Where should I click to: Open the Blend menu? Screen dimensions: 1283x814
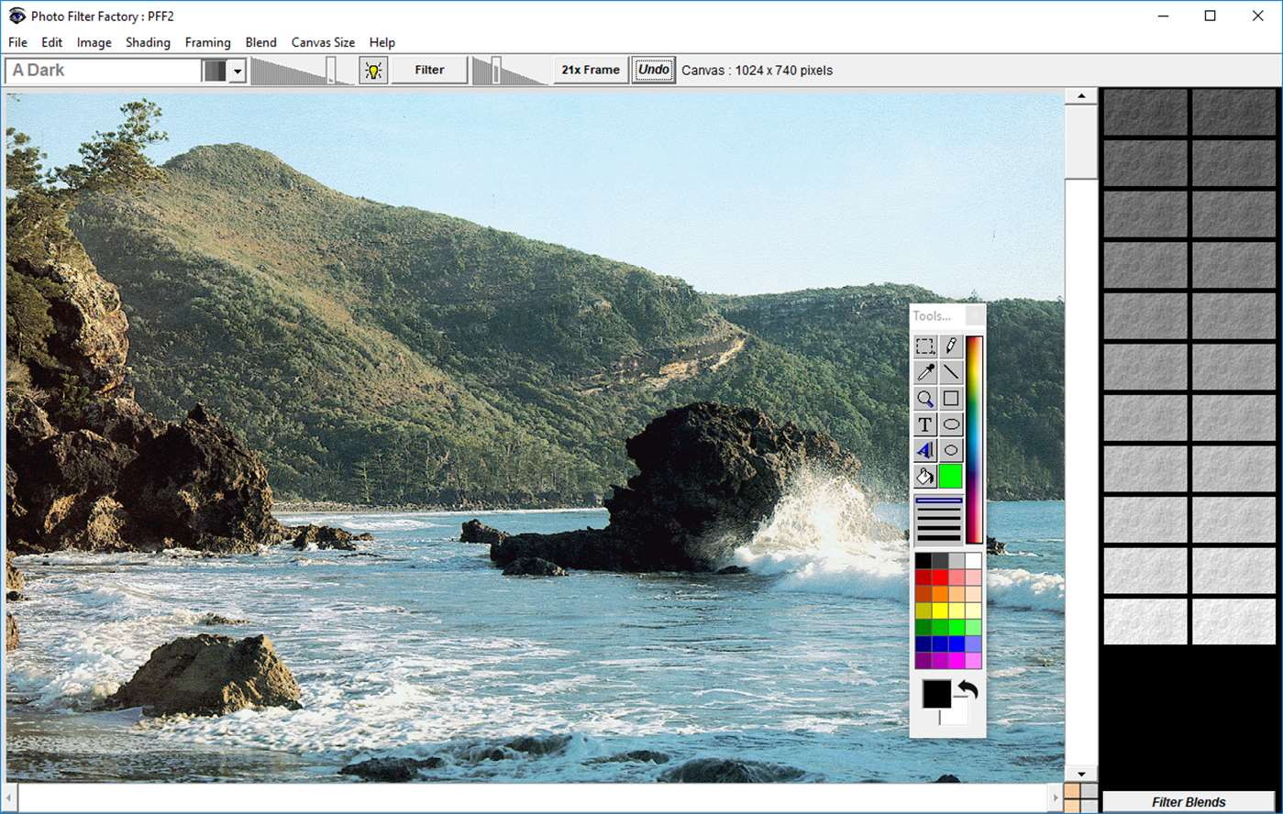pos(260,42)
